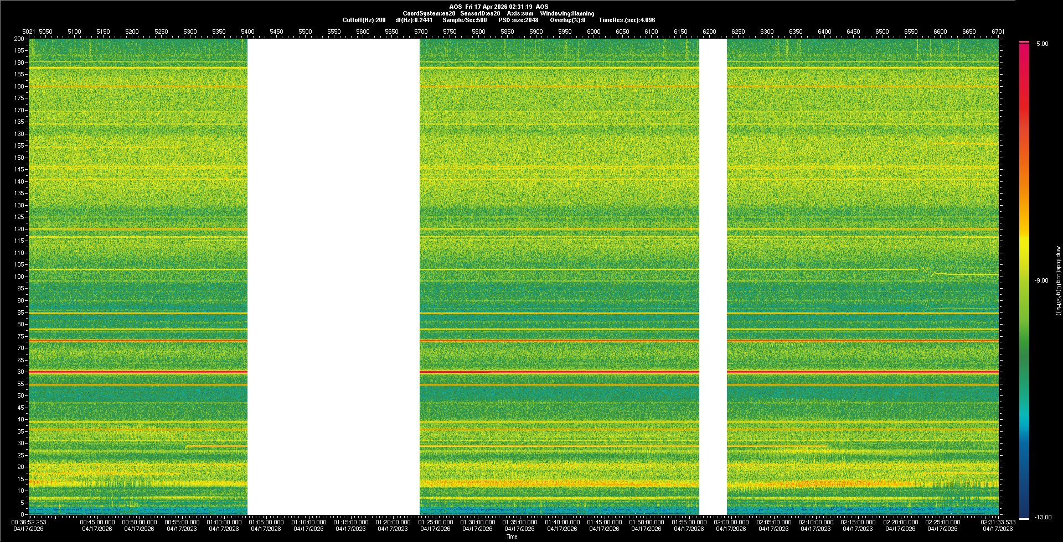Click the -9.00 label on the amplitude colorbar
This screenshot has width=1063, height=542.
1041,281
